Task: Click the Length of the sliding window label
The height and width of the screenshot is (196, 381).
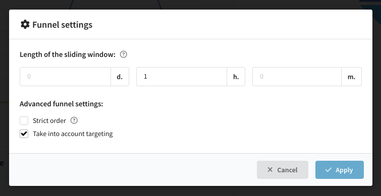Action: [x=68, y=54]
